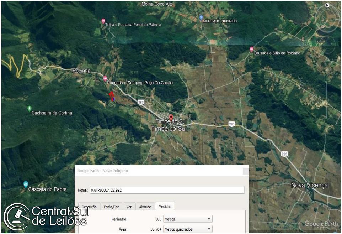Open the Perímetro units dropdown (Metros)
Viewport: 342px width, 234px height.
(187, 219)
